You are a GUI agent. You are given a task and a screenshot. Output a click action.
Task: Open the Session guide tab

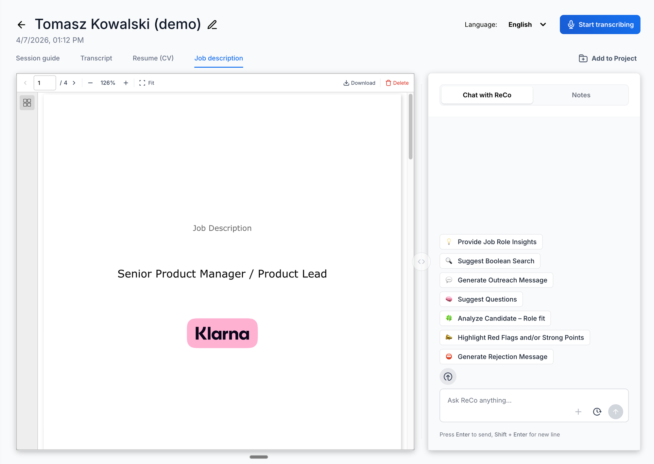[38, 58]
